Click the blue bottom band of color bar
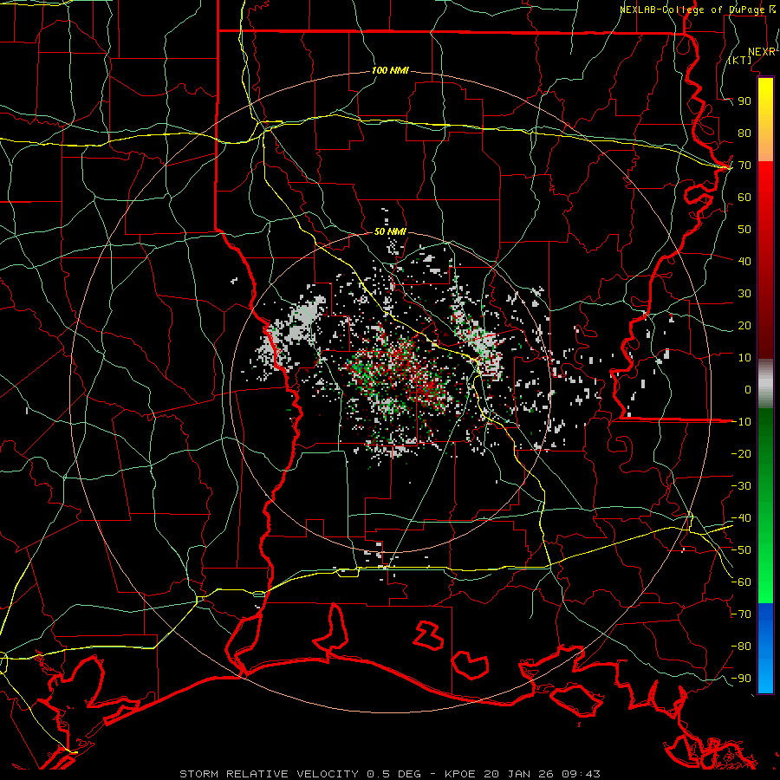This screenshot has width=780, height=780. pos(765,648)
